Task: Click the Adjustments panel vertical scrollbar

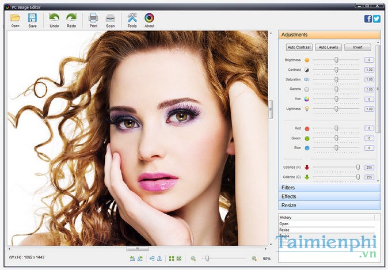Action: tap(378, 89)
